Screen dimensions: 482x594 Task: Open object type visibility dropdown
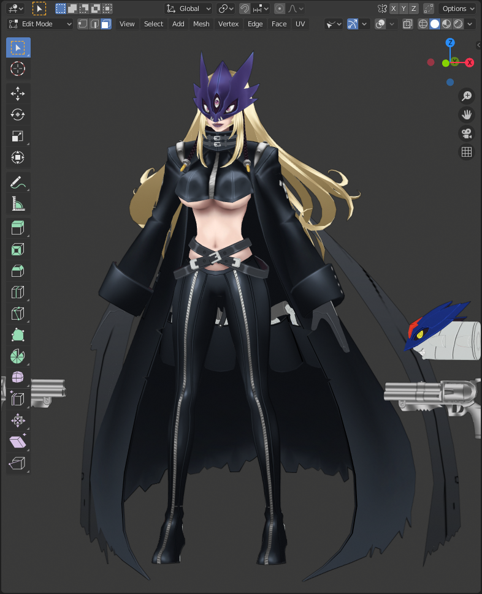[x=334, y=24]
